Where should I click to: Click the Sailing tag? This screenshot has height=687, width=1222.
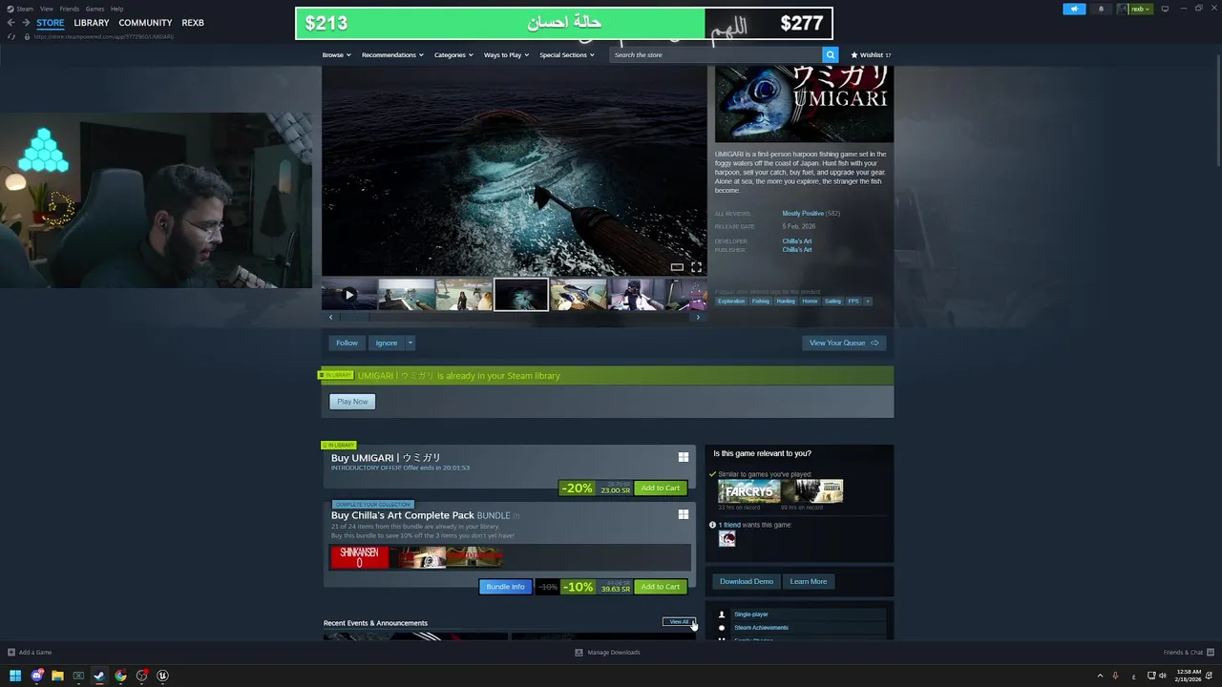point(833,302)
